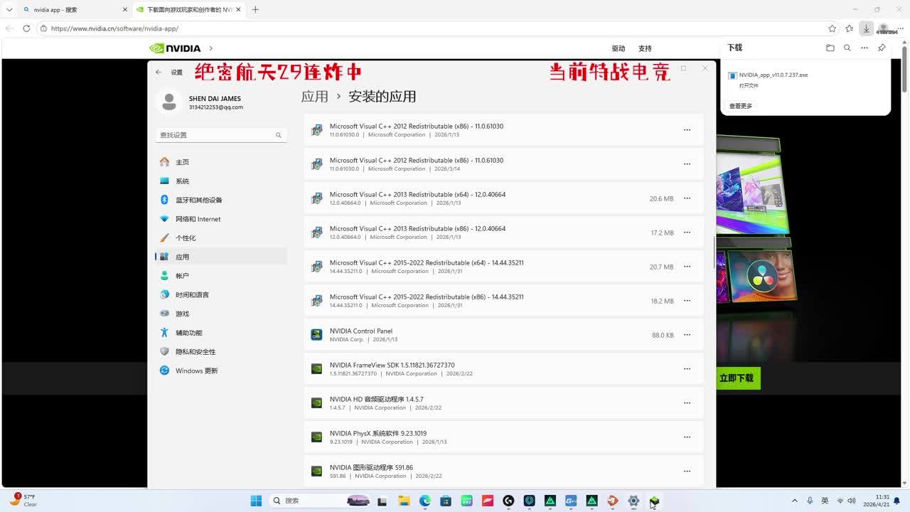Close the 'nvidia app - 搜索' tab
This screenshot has width=910, height=512.
[x=124, y=10]
